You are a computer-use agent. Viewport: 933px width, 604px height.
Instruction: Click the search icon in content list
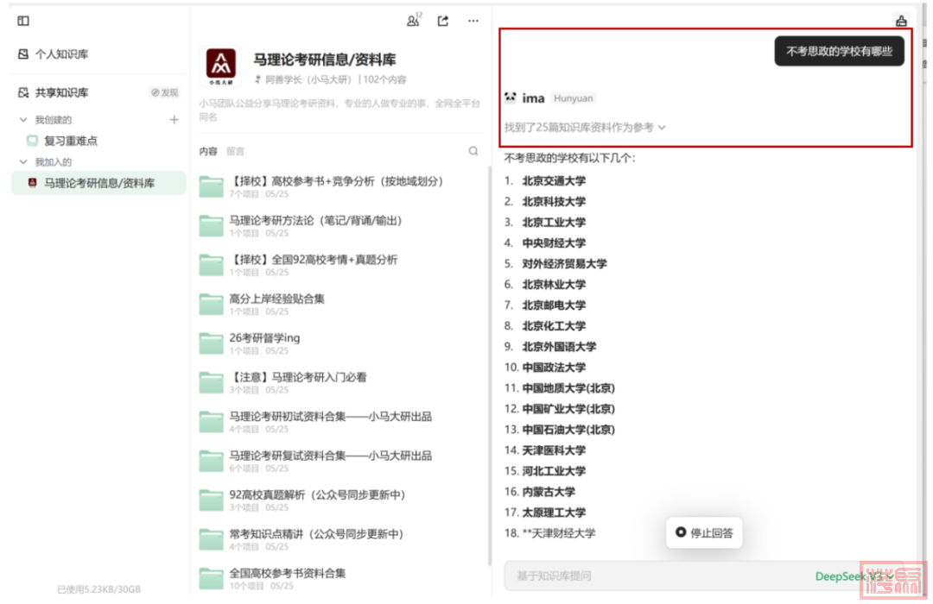(473, 151)
